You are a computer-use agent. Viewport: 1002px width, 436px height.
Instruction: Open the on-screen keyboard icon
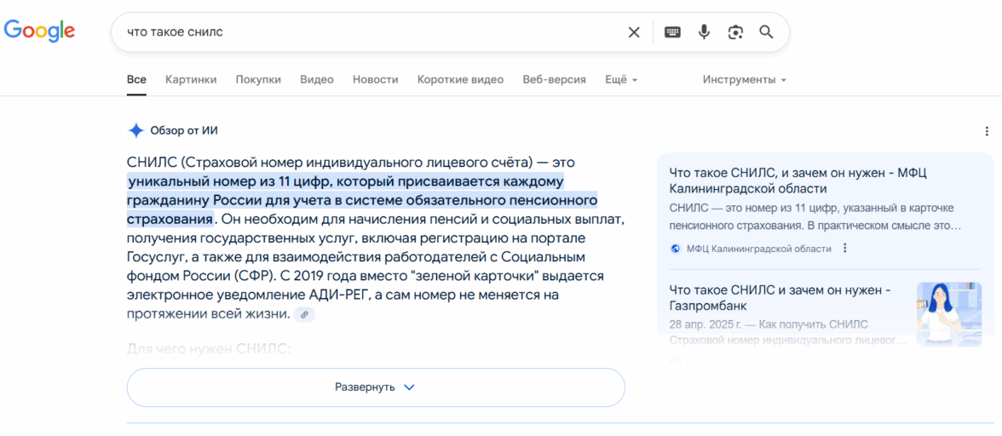tap(672, 32)
